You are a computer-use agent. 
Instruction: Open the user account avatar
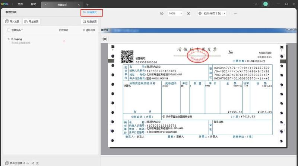pyautogui.click(x=266, y=4)
